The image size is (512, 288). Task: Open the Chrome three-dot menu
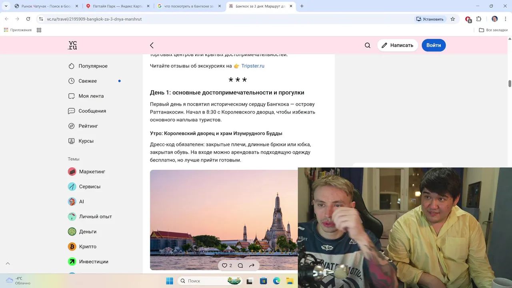(x=505, y=19)
